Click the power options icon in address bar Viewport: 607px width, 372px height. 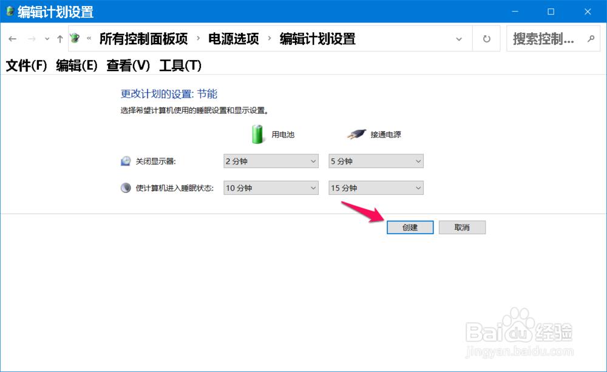(75, 38)
